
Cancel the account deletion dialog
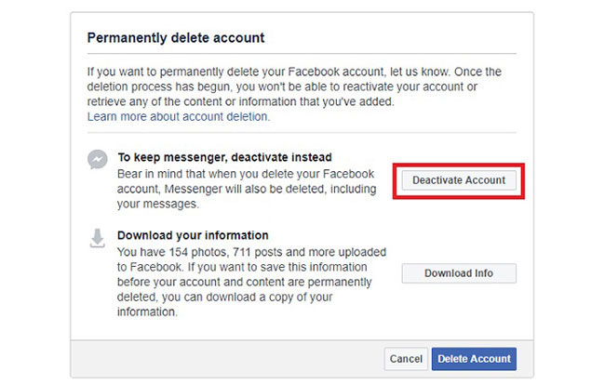(x=406, y=359)
